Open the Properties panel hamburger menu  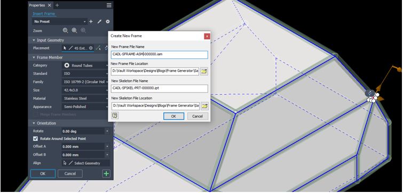109,5
